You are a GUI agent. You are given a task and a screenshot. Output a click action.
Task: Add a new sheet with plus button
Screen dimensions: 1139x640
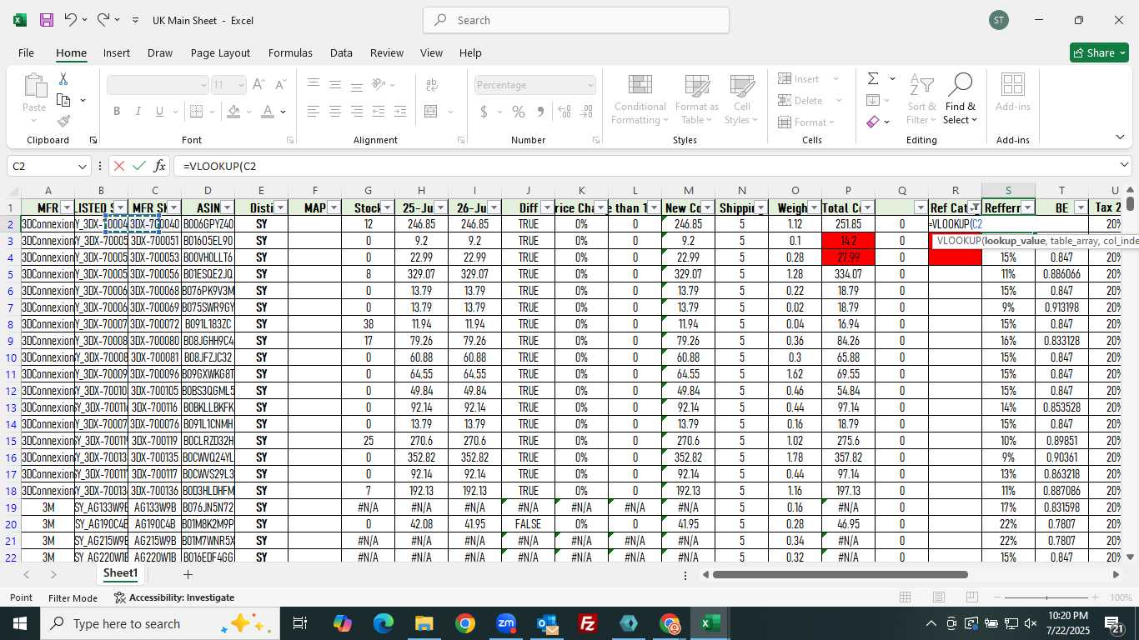pyautogui.click(x=188, y=574)
